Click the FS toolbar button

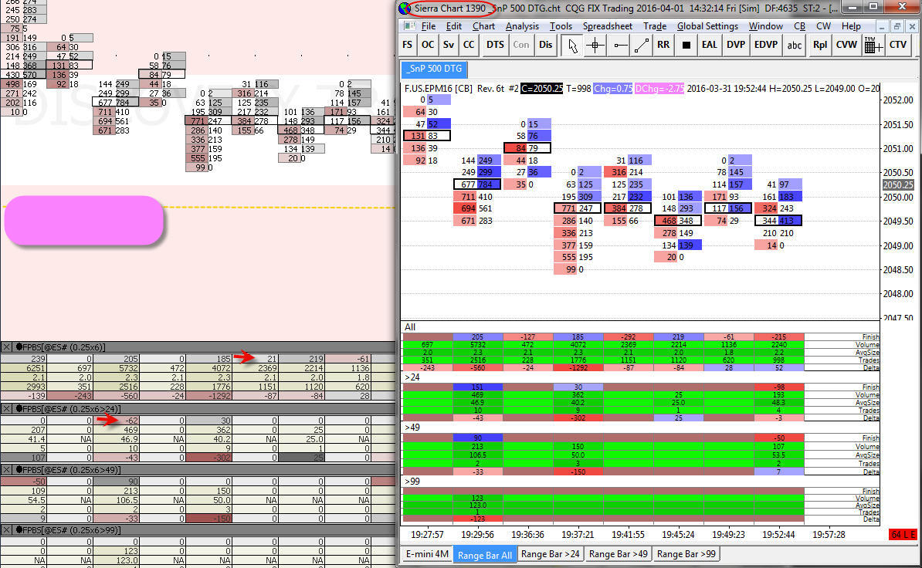[x=408, y=45]
